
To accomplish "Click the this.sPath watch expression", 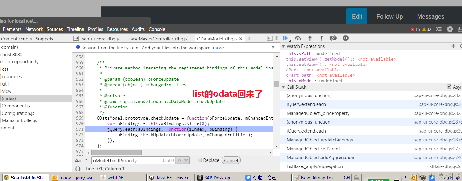I will click(313, 53).
